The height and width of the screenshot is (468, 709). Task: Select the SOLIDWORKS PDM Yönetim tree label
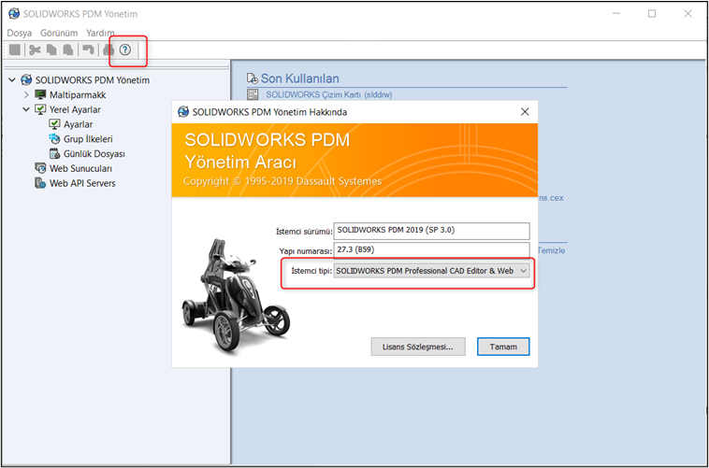93,80
